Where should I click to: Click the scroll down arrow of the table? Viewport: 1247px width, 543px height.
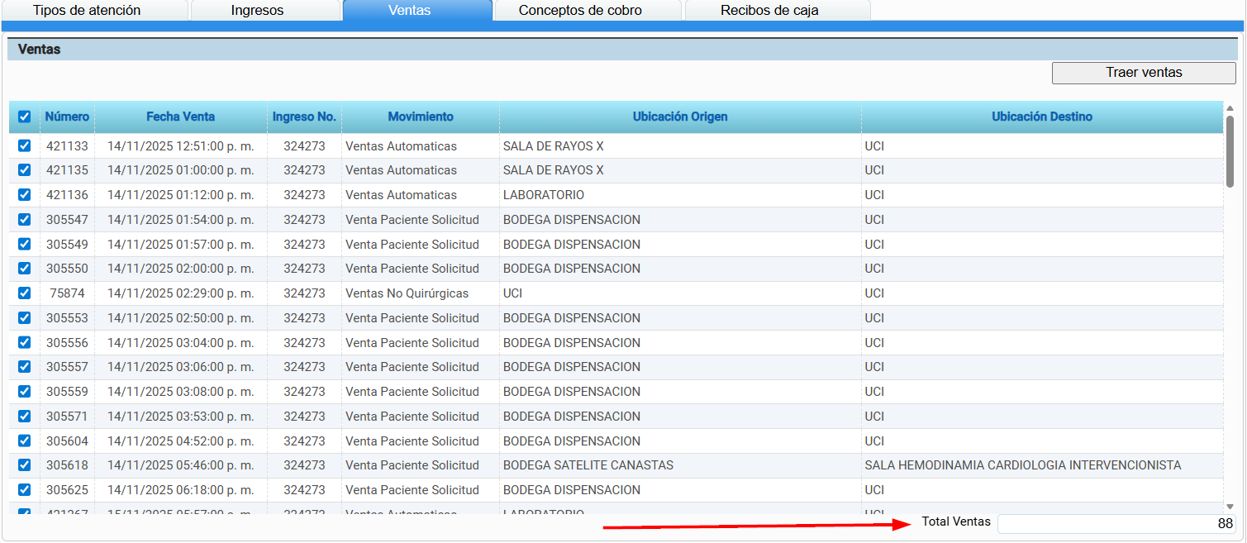1230,506
